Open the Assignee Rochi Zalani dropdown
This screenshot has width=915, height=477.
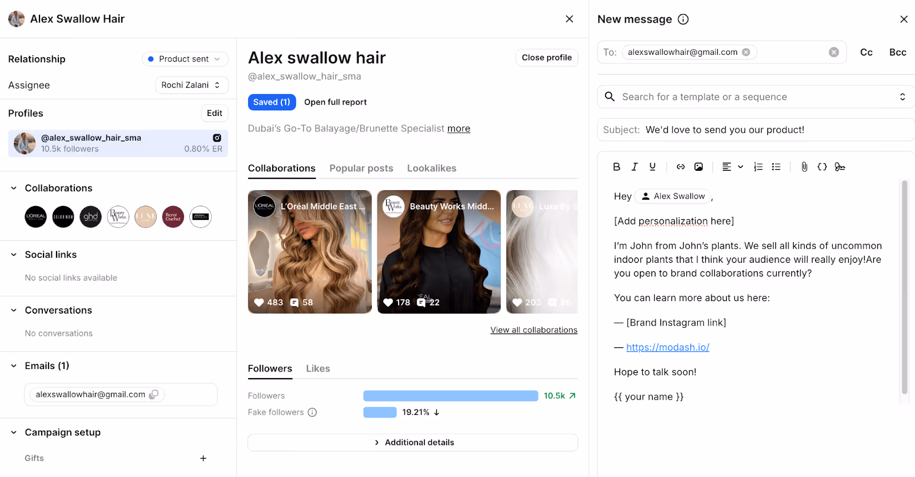pos(192,85)
